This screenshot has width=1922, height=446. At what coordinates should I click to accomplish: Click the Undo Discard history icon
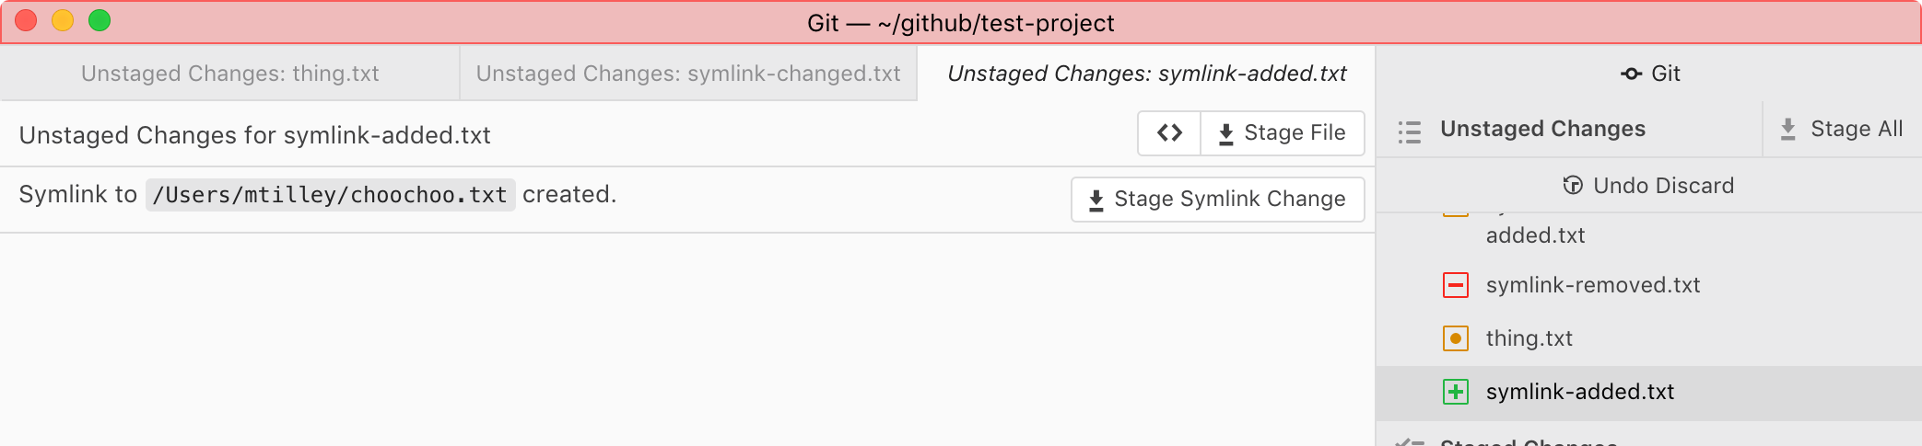1573,186
